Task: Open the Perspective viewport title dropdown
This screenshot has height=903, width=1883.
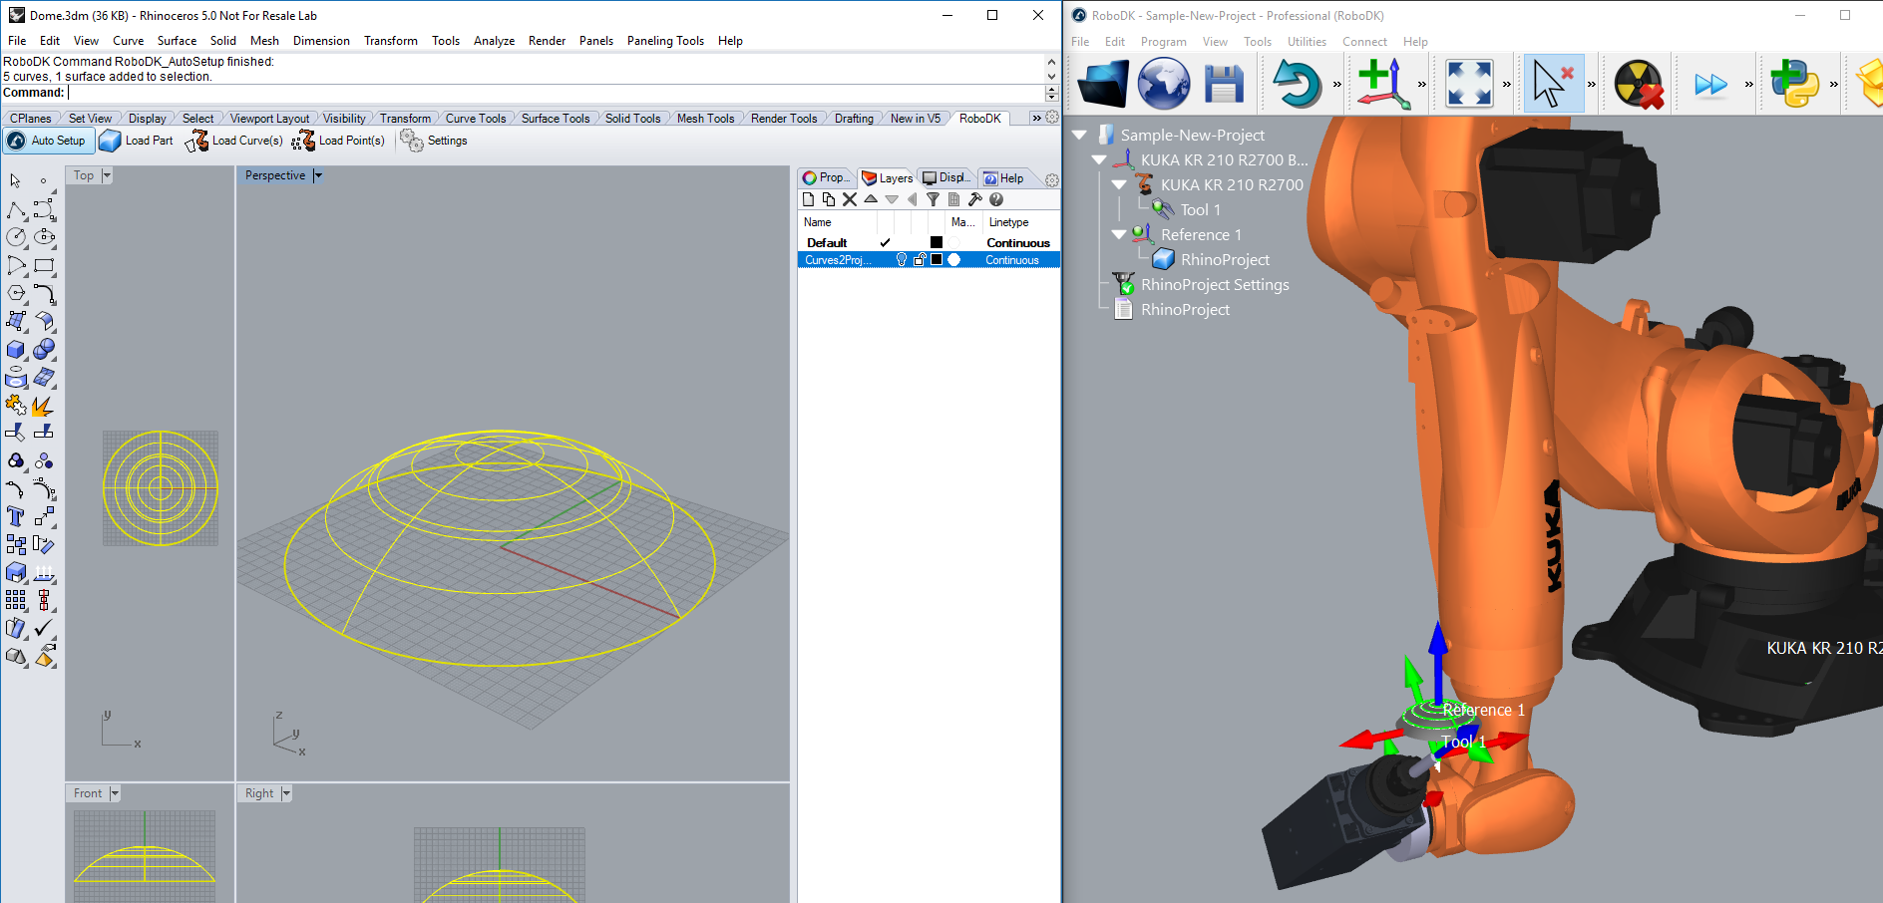Action: [x=317, y=175]
